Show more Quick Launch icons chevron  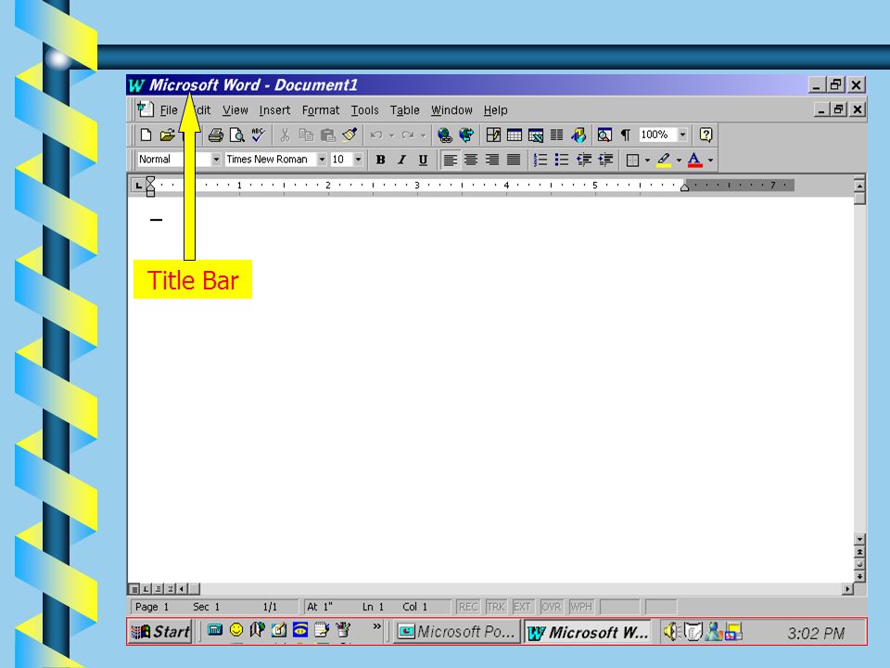(x=377, y=626)
